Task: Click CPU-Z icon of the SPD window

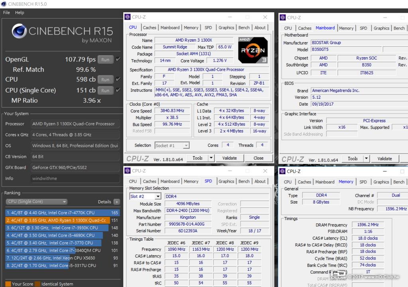Action: 127,171
